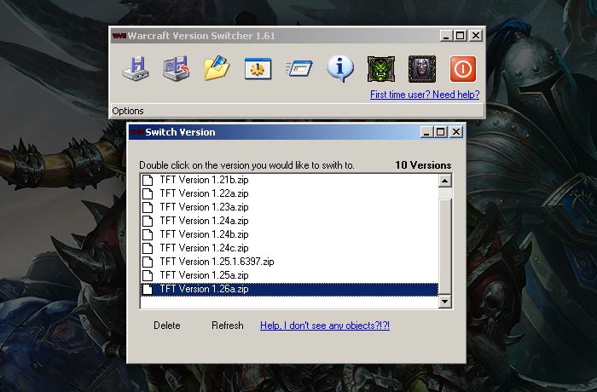Open the 'First time user? Need help?' link
Screen dimensions: 597x392
click(x=424, y=95)
